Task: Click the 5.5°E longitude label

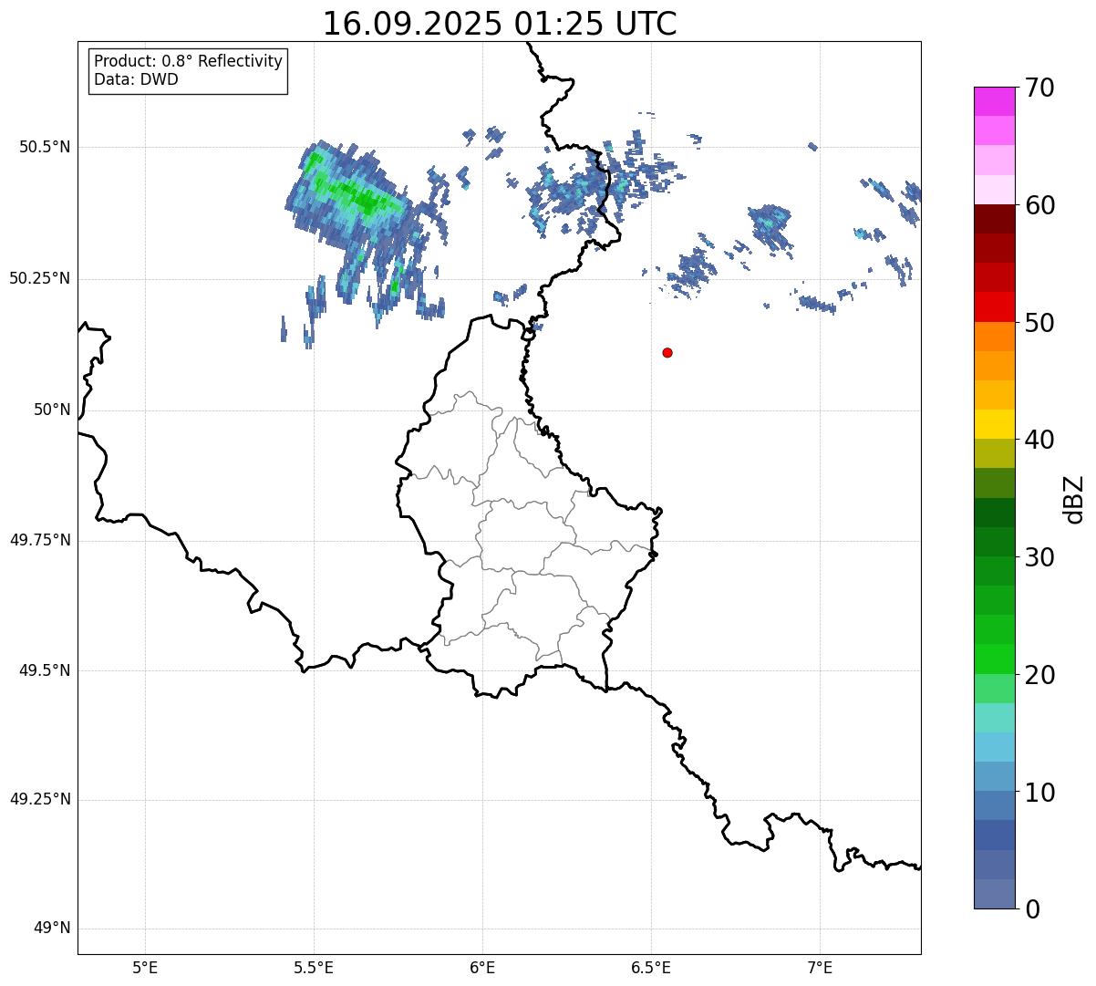Action: click(315, 968)
